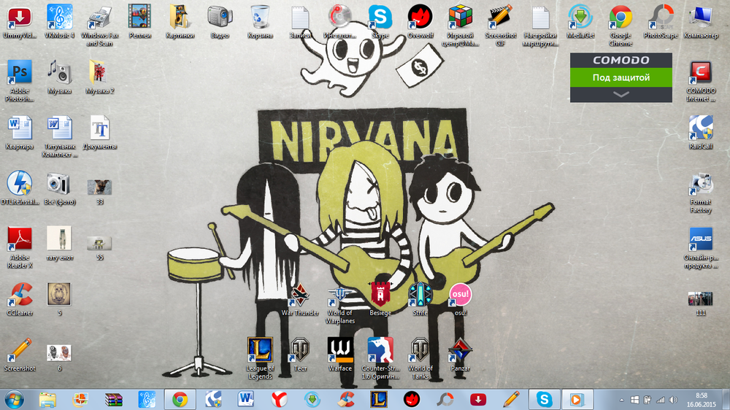
Task: Open the image thumbnail named 33
Action: [x=99, y=192]
